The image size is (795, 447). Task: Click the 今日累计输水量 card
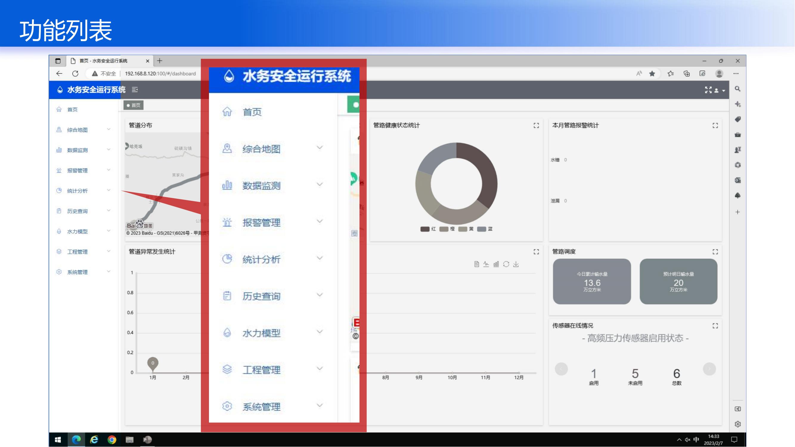click(x=592, y=281)
